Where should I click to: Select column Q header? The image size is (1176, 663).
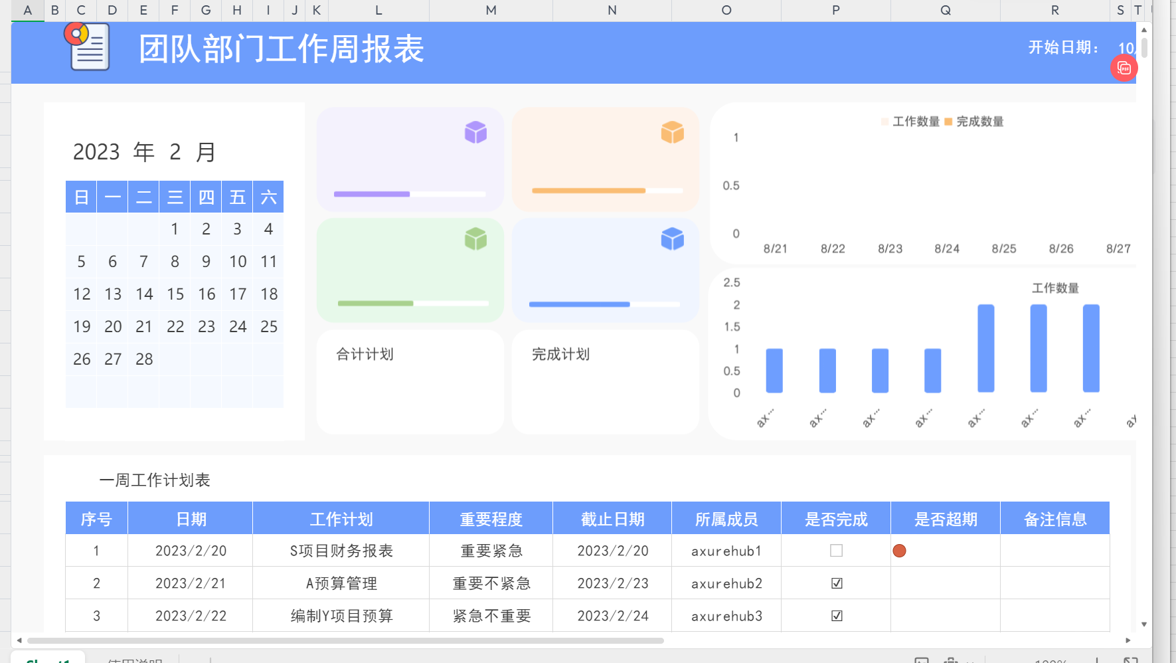coord(946,10)
